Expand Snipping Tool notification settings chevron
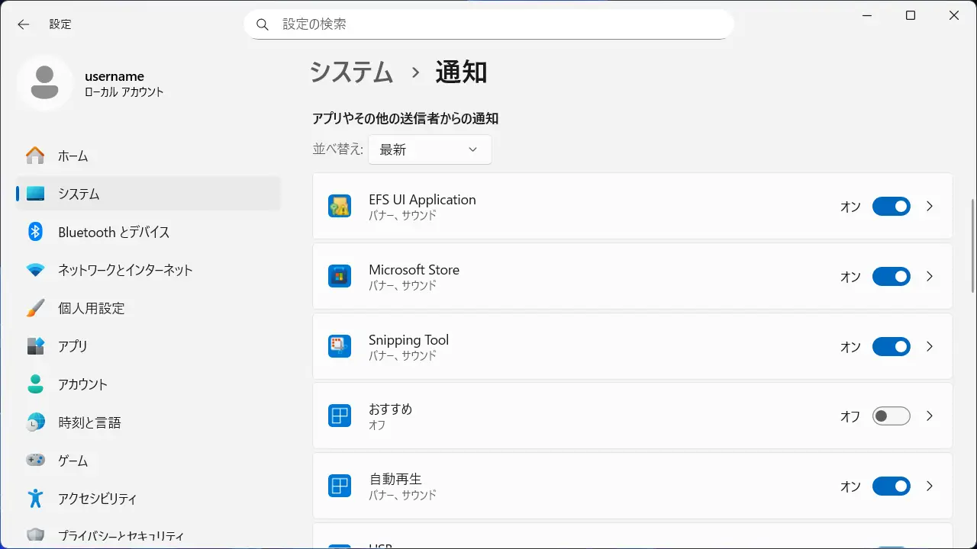This screenshot has height=549, width=977. point(930,346)
